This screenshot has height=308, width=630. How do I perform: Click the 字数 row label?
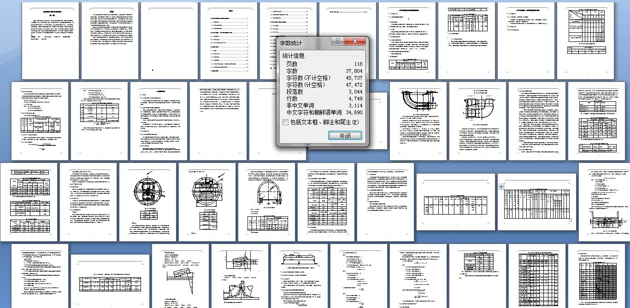(x=292, y=71)
